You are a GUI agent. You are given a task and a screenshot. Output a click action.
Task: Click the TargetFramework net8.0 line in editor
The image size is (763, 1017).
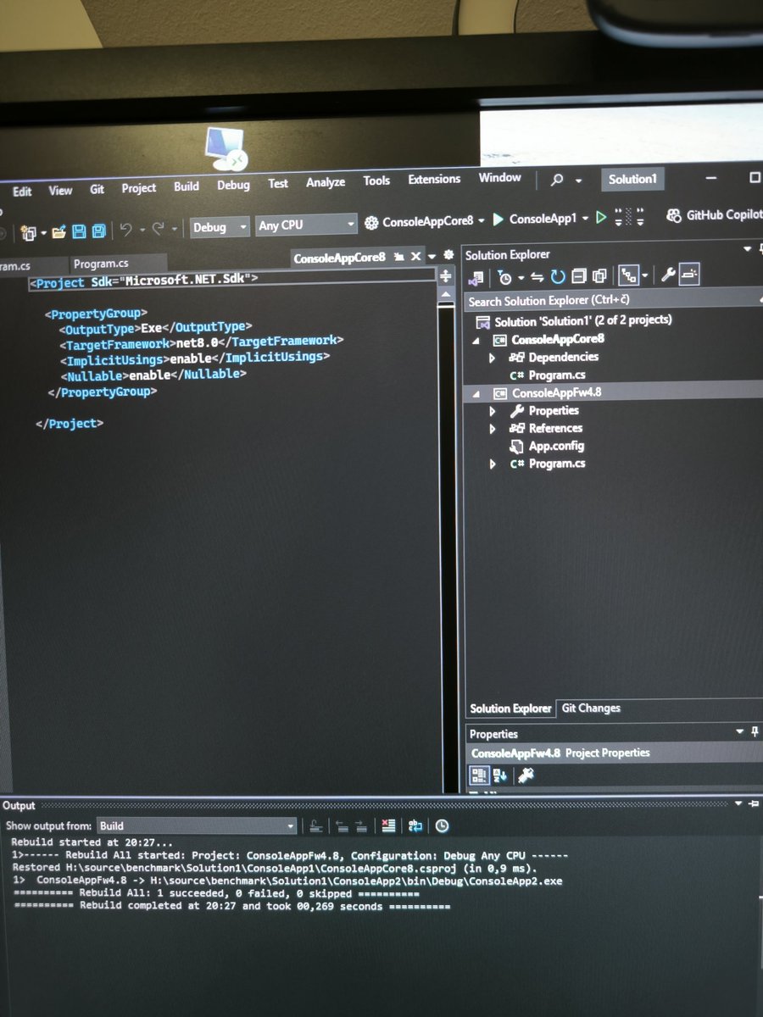201,341
